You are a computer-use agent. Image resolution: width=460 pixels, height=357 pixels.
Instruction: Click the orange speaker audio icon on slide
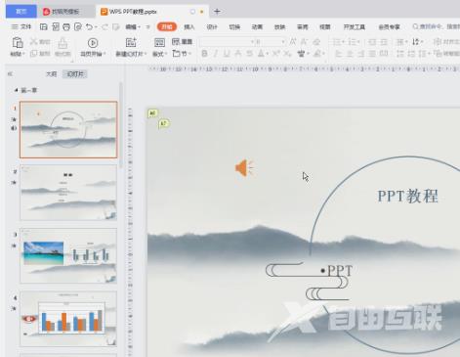(x=244, y=168)
